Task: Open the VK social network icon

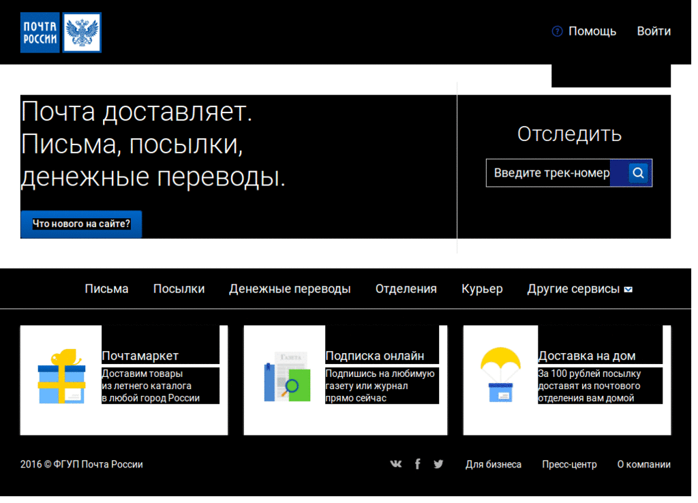Action: (396, 464)
